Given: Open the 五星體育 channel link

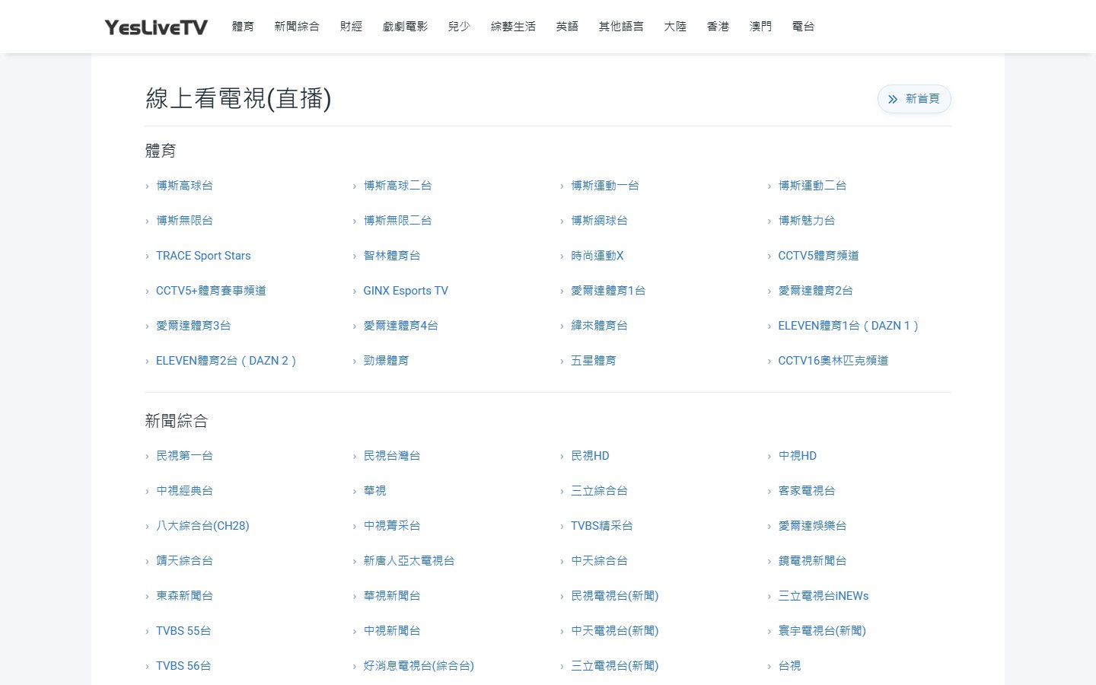Looking at the screenshot, I should tap(594, 361).
